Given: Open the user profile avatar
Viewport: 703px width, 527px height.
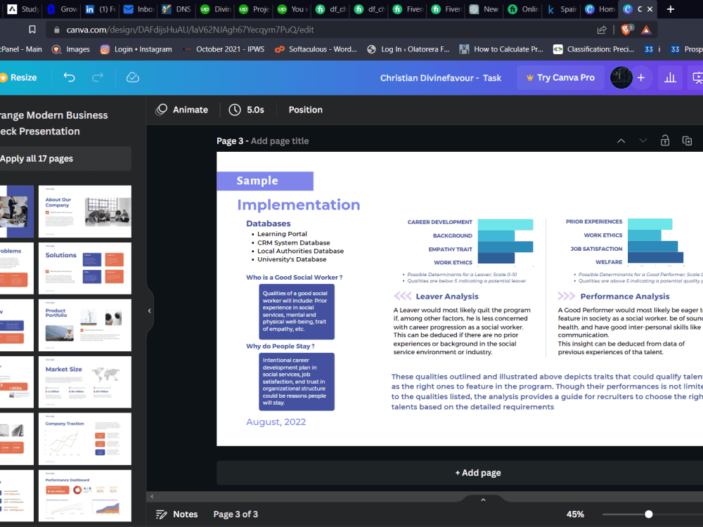Looking at the screenshot, I should 621,77.
